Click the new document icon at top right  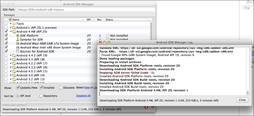point(248,2)
